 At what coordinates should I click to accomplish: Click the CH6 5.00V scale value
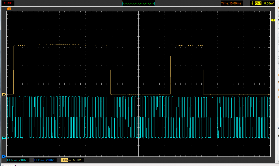pyautogui.click(x=77, y=160)
